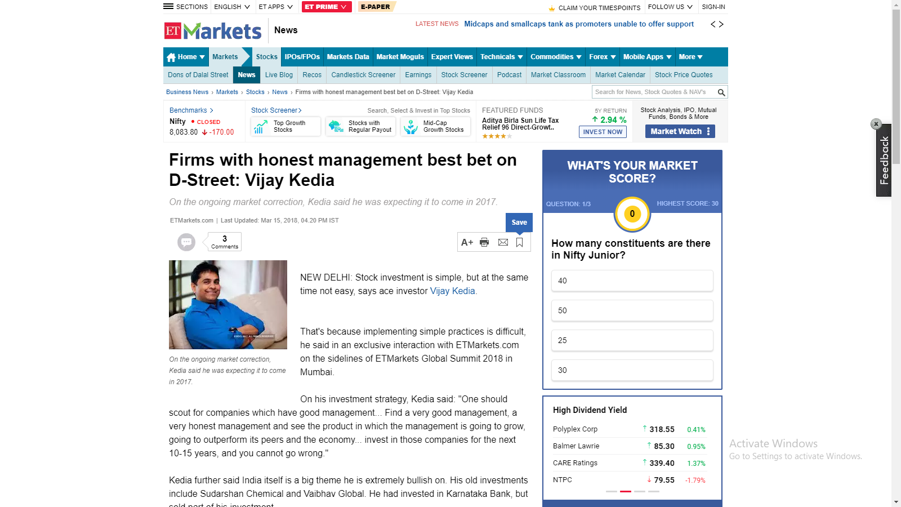Open the Podcast sub-tab

(x=509, y=75)
